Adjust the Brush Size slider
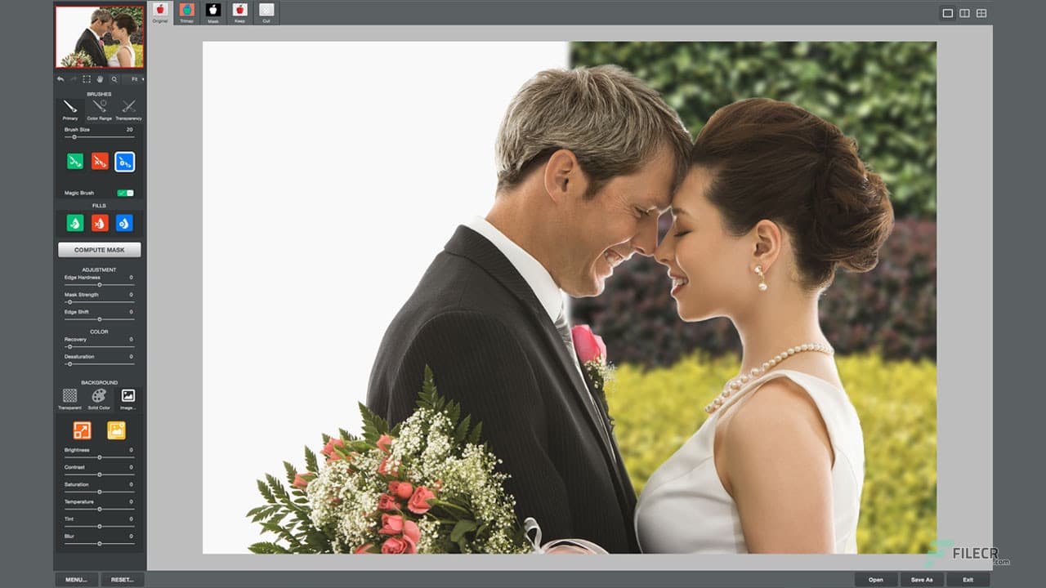The image size is (1046, 588). click(x=100, y=137)
